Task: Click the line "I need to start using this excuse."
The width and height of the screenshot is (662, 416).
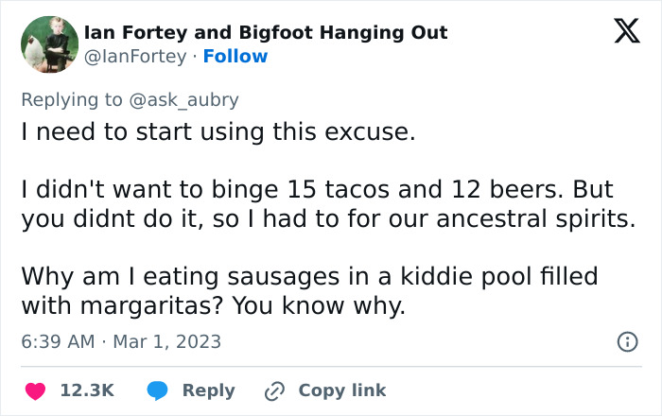Action: click(218, 132)
